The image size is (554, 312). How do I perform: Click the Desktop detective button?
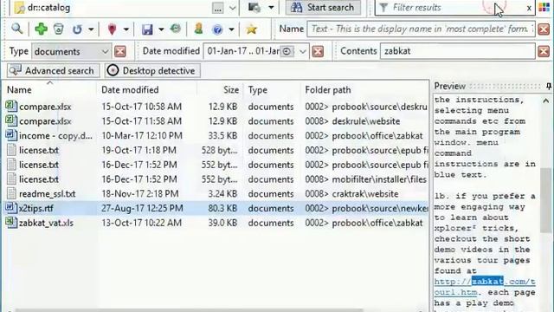(152, 71)
